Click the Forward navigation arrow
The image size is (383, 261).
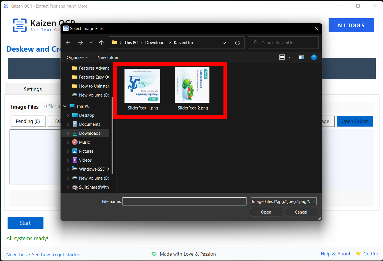tap(80, 43)
